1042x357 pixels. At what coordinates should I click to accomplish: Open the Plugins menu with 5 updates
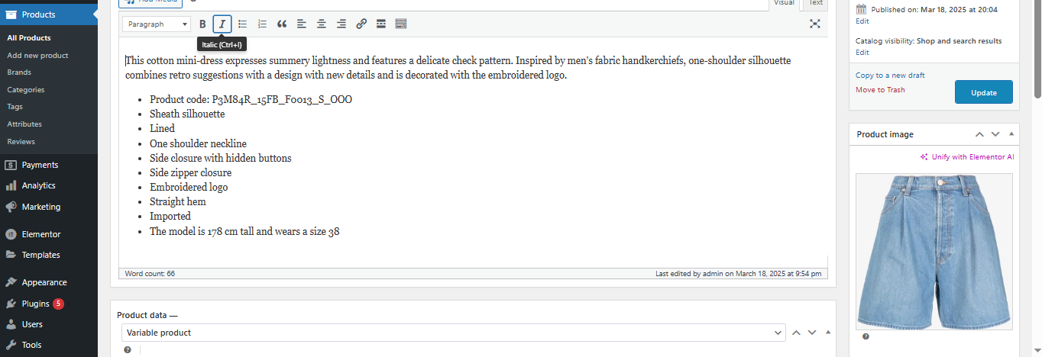tap(36, 304)
